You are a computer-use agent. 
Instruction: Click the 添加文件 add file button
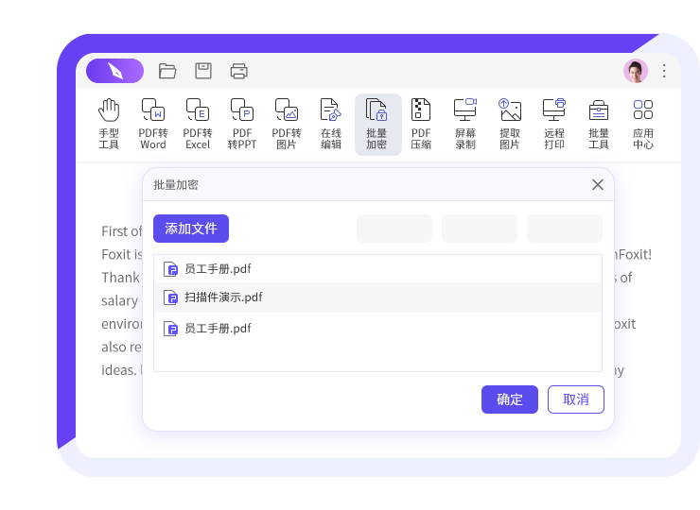point(191,229)
